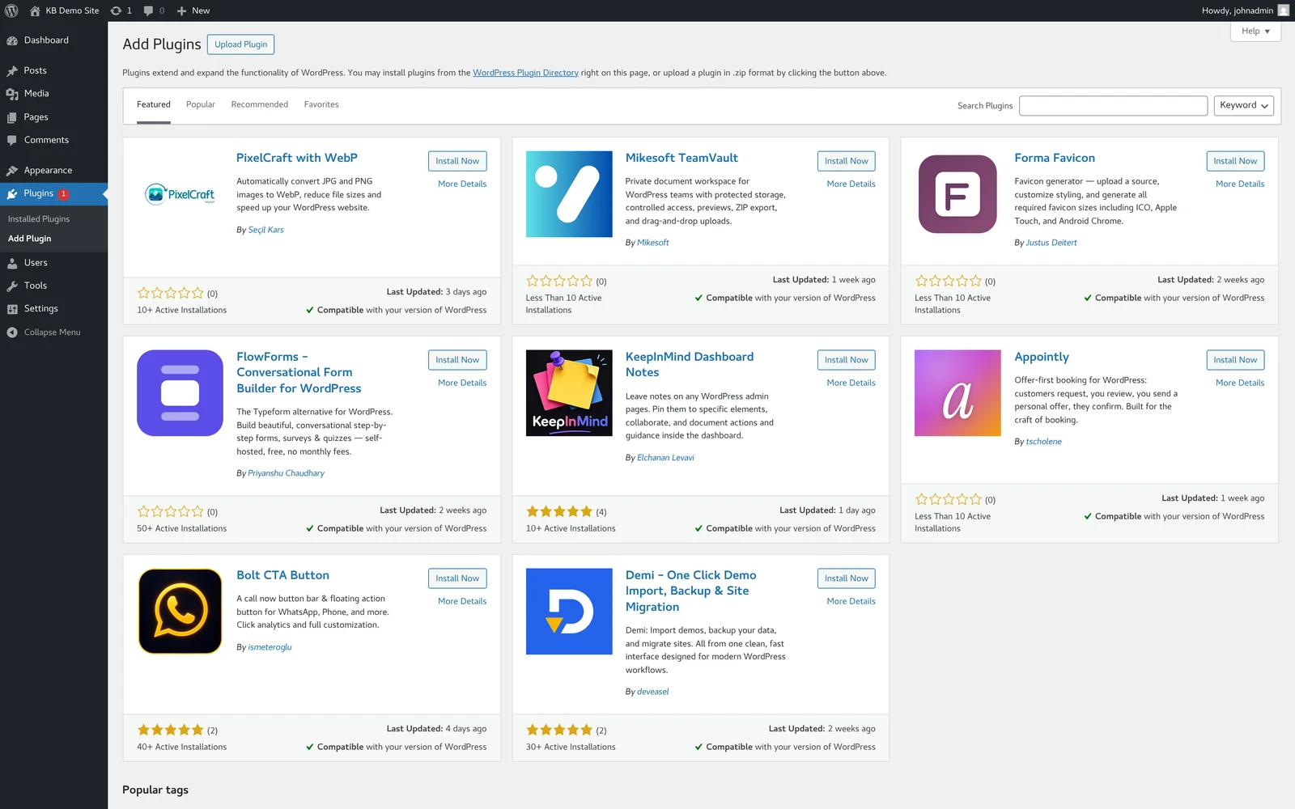1295x809 pixels.
Task: Click the Appointly plugin icon
Action: [x=957, y=393]
